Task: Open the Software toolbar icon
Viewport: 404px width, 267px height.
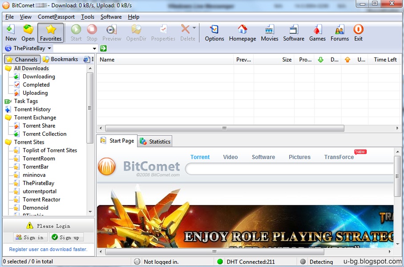Action: [294, 33]
